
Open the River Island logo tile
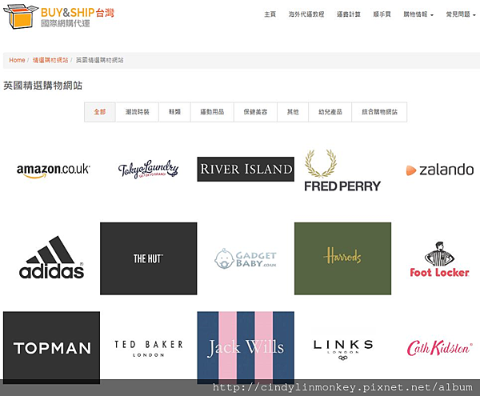coord(246,169)
